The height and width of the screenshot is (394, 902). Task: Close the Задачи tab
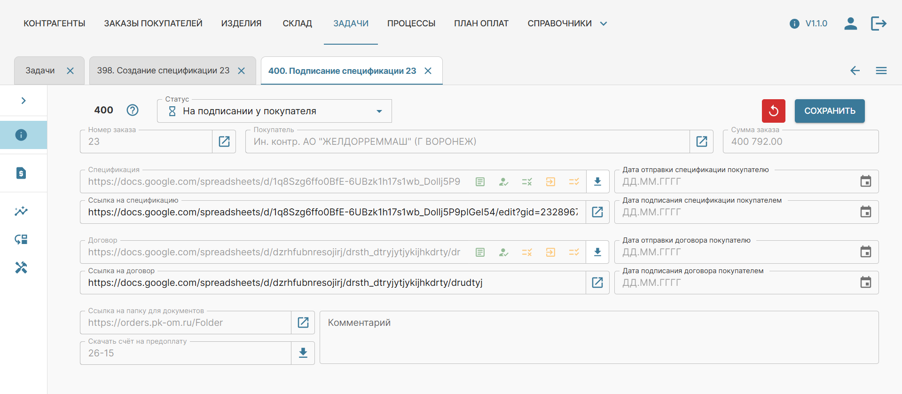(70, 71)
